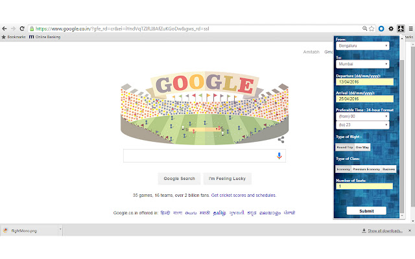415x259 pixels.
Task: Open the To city dropdown showing Mumbai
Action: pyautogui.click(x=362, y=64)
